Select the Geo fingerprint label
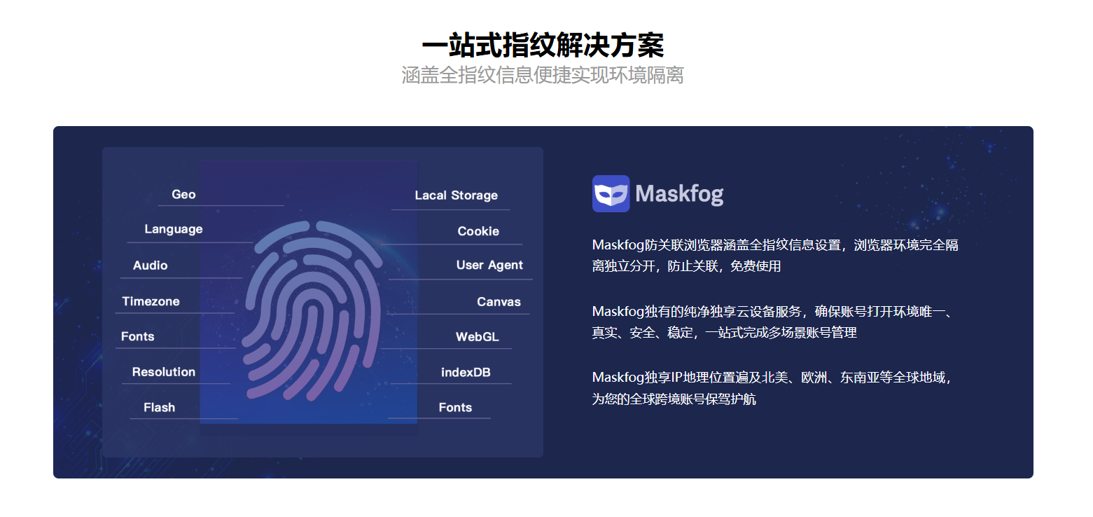 pos(183,195)
